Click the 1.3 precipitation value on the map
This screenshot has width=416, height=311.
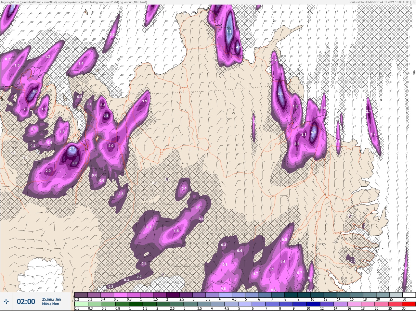pos(62,132)
